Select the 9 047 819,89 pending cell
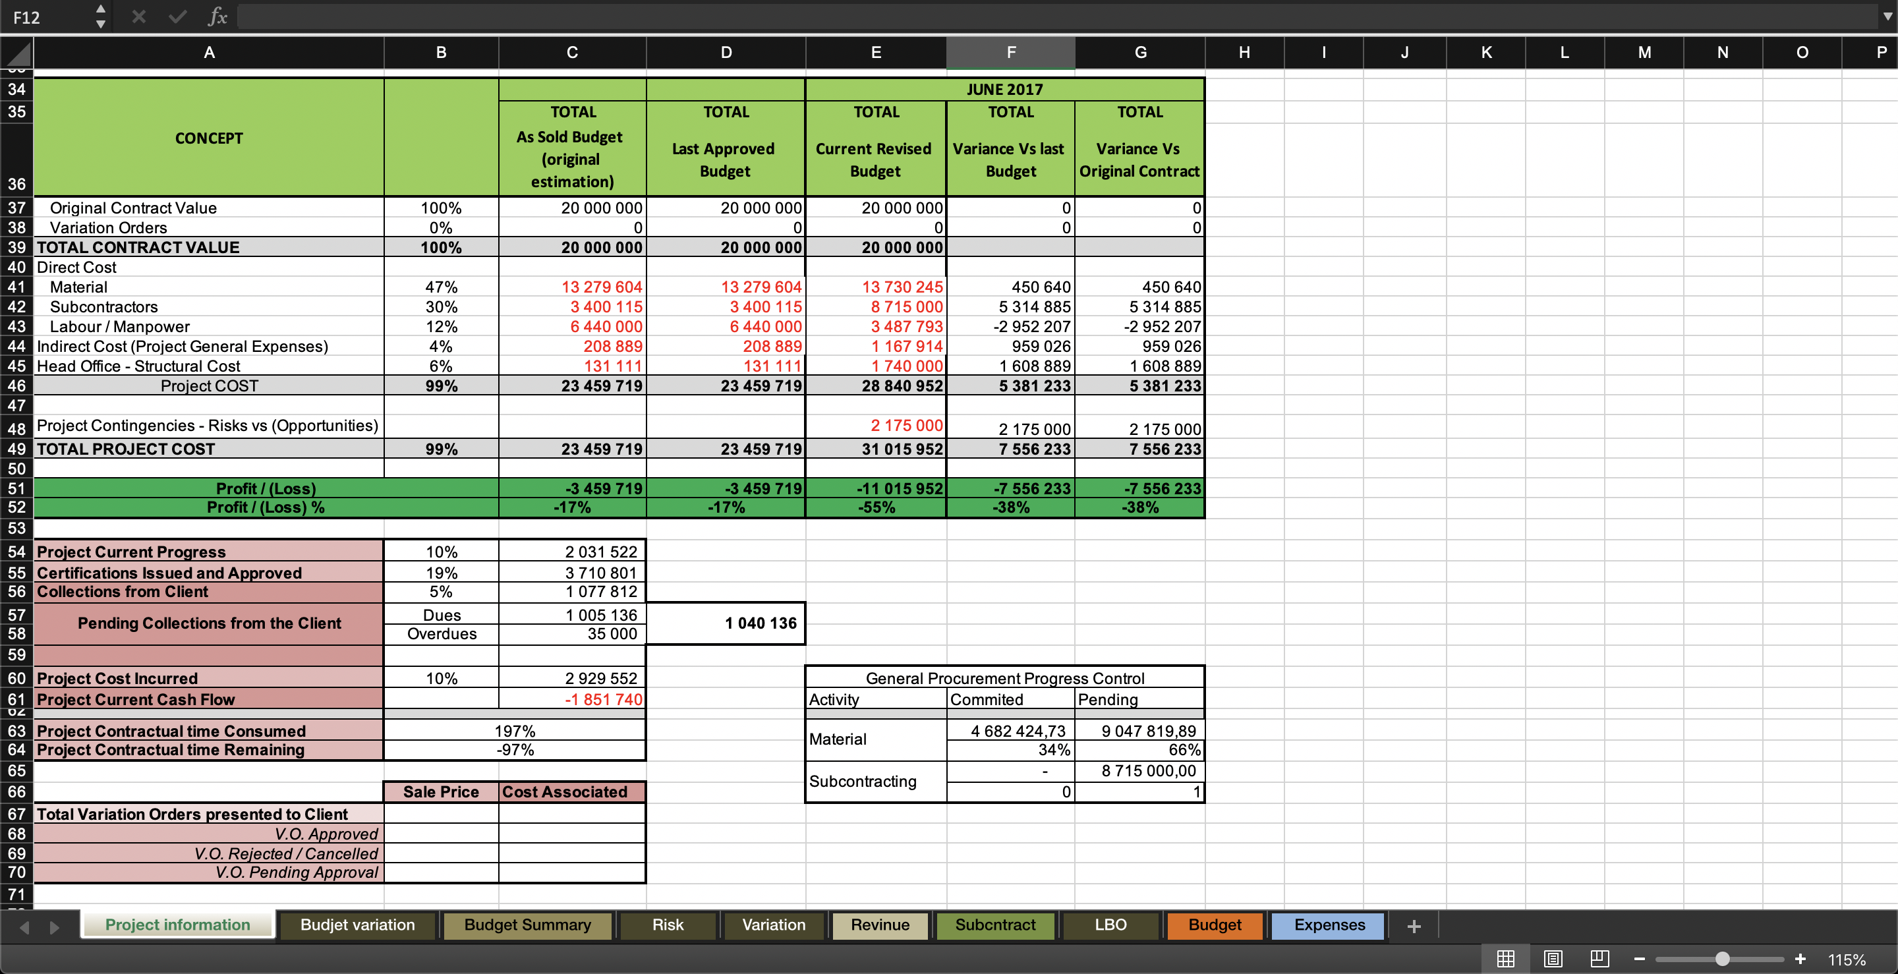The image size is (1898, 974). (1140, 731)
